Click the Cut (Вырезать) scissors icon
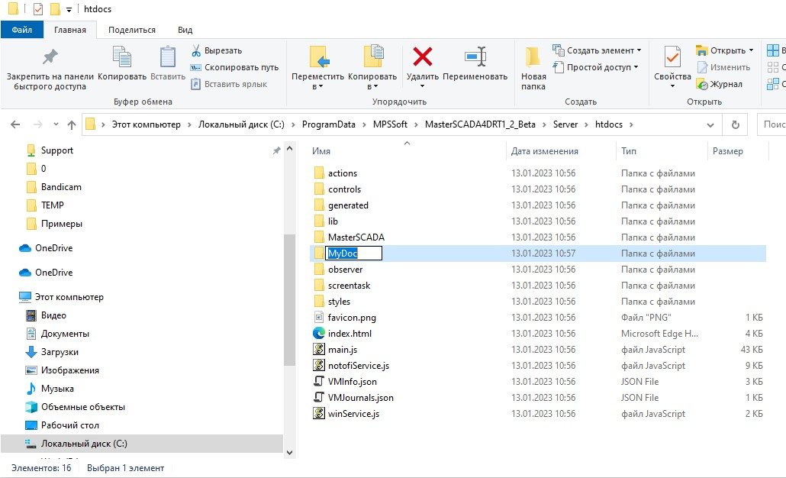This screenshot has width=786, height=478. point(196,50)
